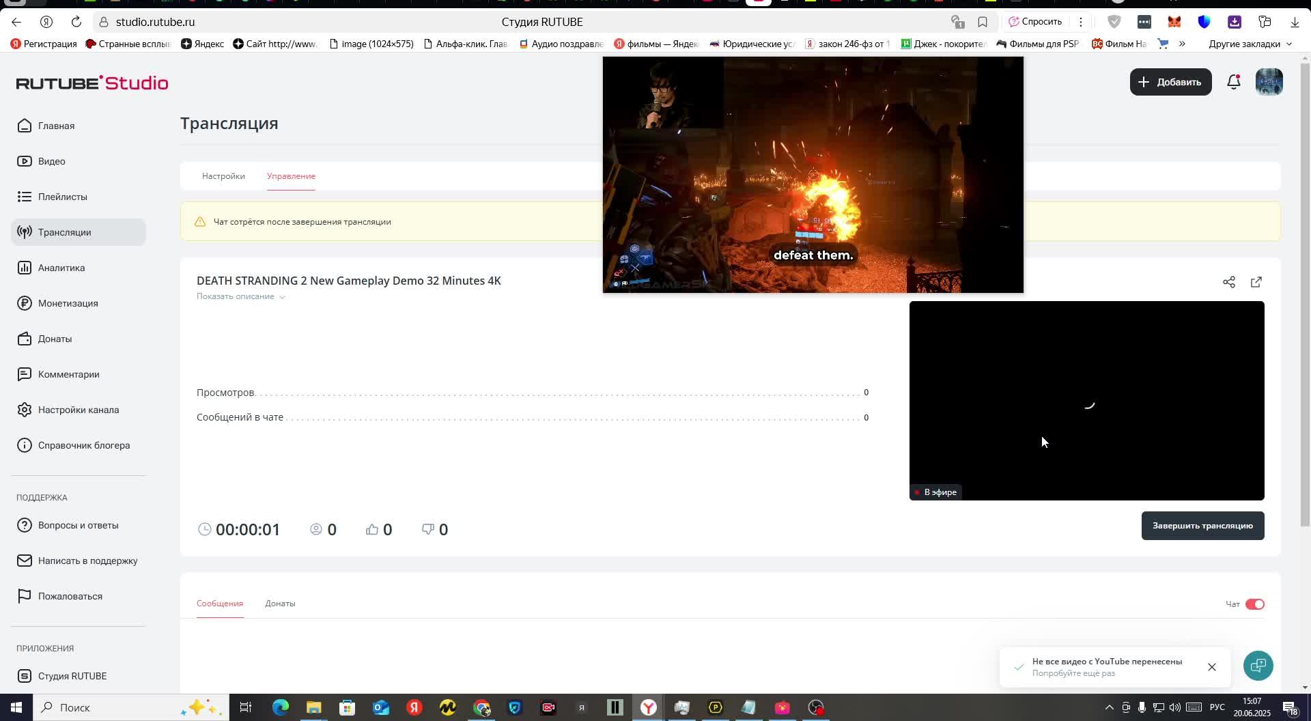Open File Explorer from the taskbar
Viewport: 1311px width, 721px height.
tap(313, 707)
